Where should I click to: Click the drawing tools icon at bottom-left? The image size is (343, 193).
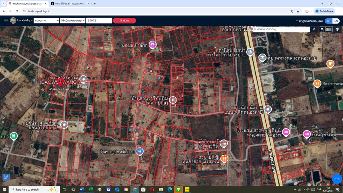pos(6,177)
